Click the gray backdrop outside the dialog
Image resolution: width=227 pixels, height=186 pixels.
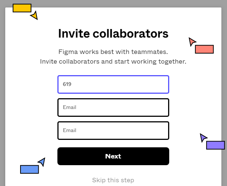pyautogui.click(x=2, y=93)
